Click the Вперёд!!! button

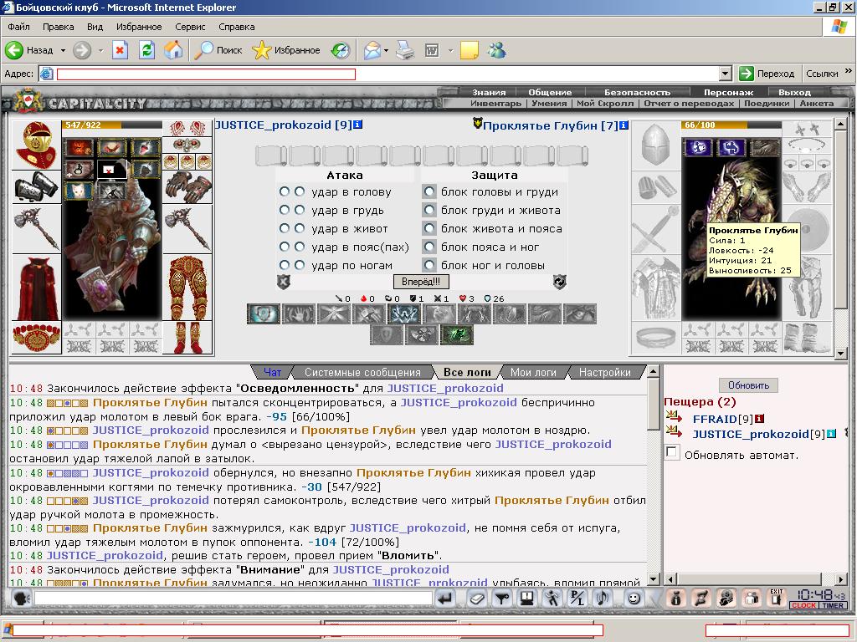point(421,282)
